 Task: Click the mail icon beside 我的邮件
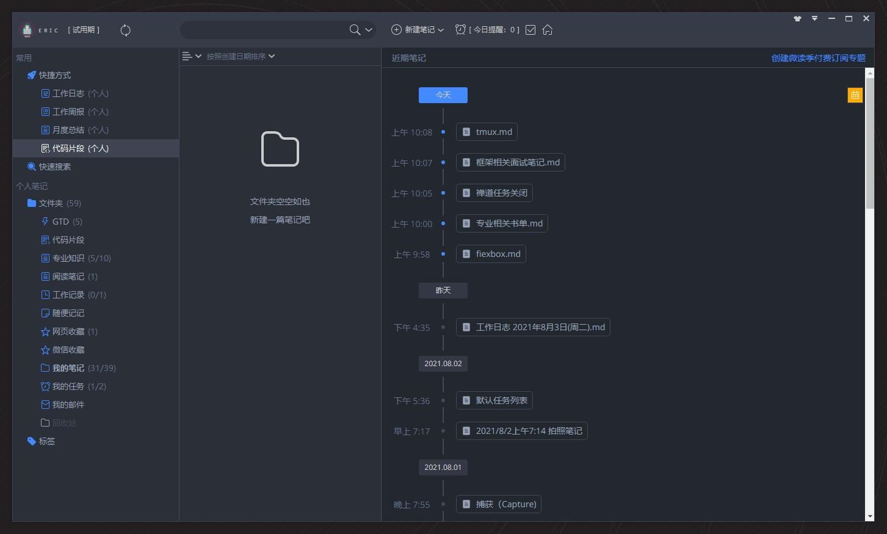pos(45,405)
